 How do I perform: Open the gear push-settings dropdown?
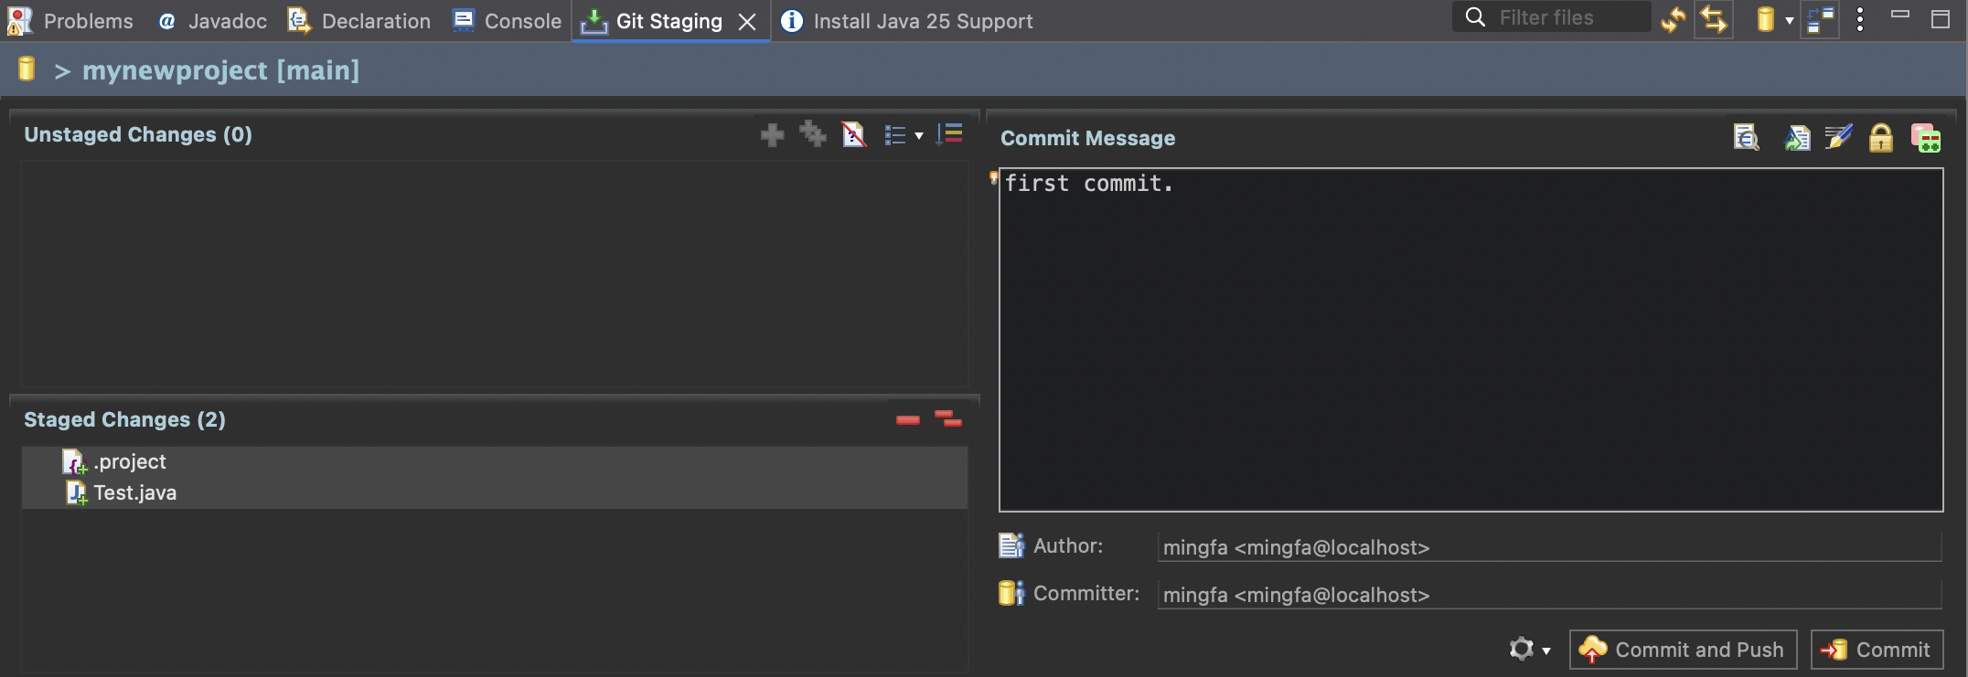(1529, 650)
